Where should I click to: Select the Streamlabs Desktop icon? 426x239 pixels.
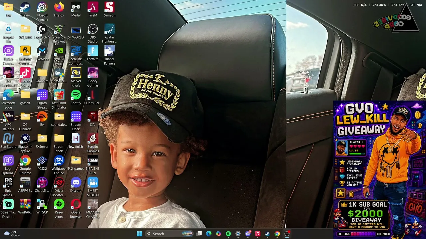[x=8, y=209]
